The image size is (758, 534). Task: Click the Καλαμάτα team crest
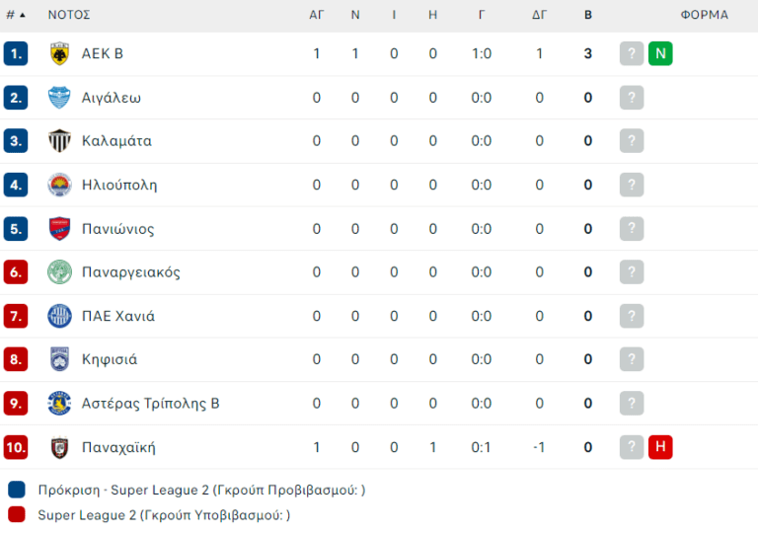60,141
